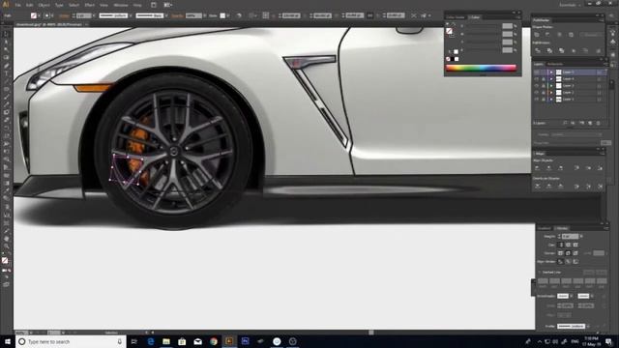Unlock Layer 1 via its lock icon
Screen dimensions: 619x348
click(544, 99)
